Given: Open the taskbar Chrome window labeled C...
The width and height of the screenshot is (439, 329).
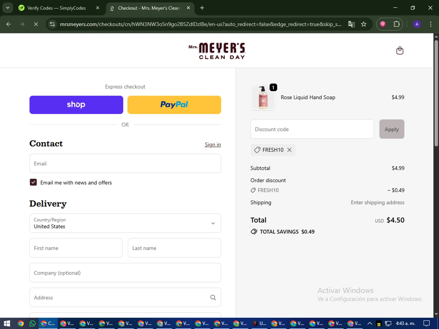Looking at the screenshot, I should [48, 323].
